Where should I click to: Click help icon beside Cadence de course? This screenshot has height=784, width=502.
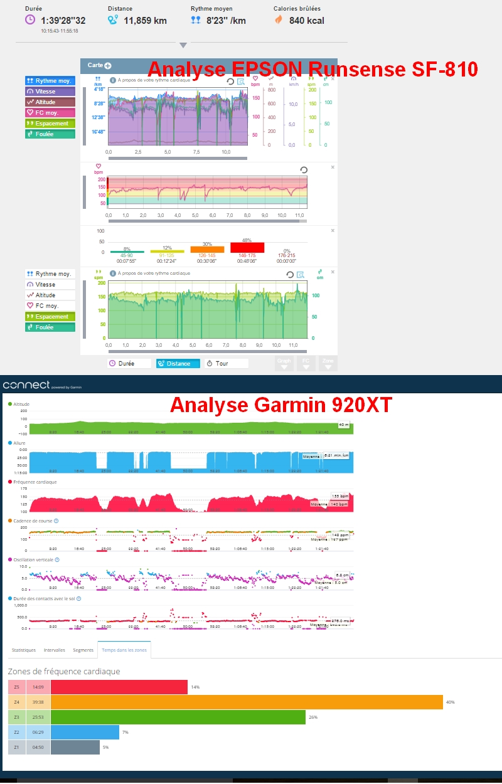point(56,521)
